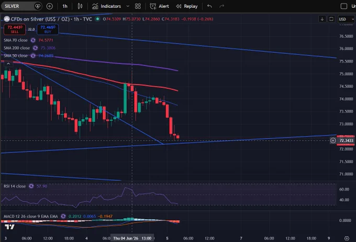
Task: Click the icon next to SMA 50 close
Action: (33, 55)
